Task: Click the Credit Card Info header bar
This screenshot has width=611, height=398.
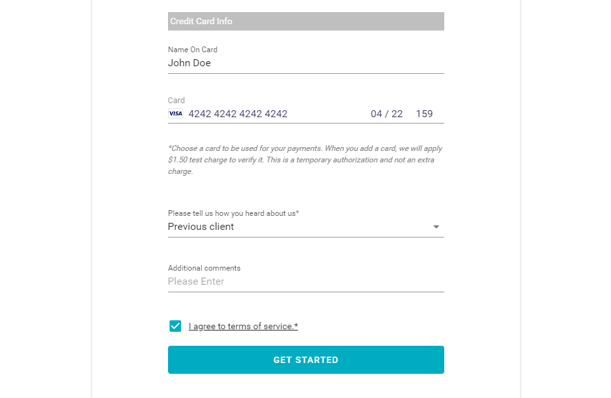Action: click(x=305, y=21)
